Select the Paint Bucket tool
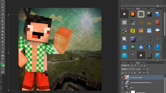Viewport: 166px width, 93px height. click(3, 31)
